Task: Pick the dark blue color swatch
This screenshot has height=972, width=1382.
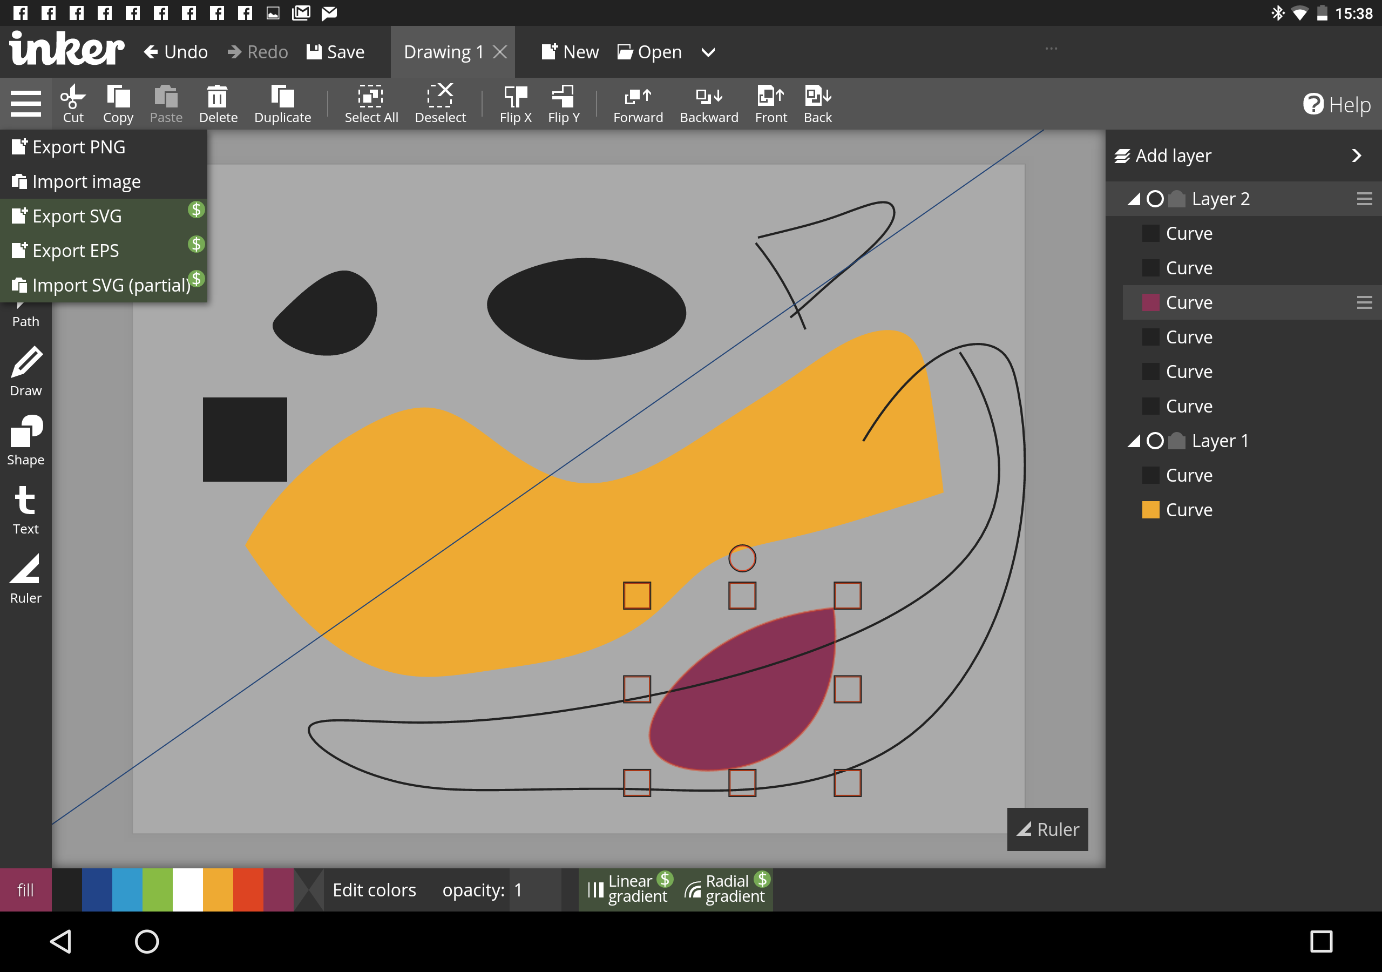Action: 97,889
